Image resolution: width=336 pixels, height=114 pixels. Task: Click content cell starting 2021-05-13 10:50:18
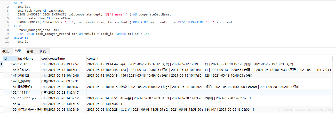210,75
